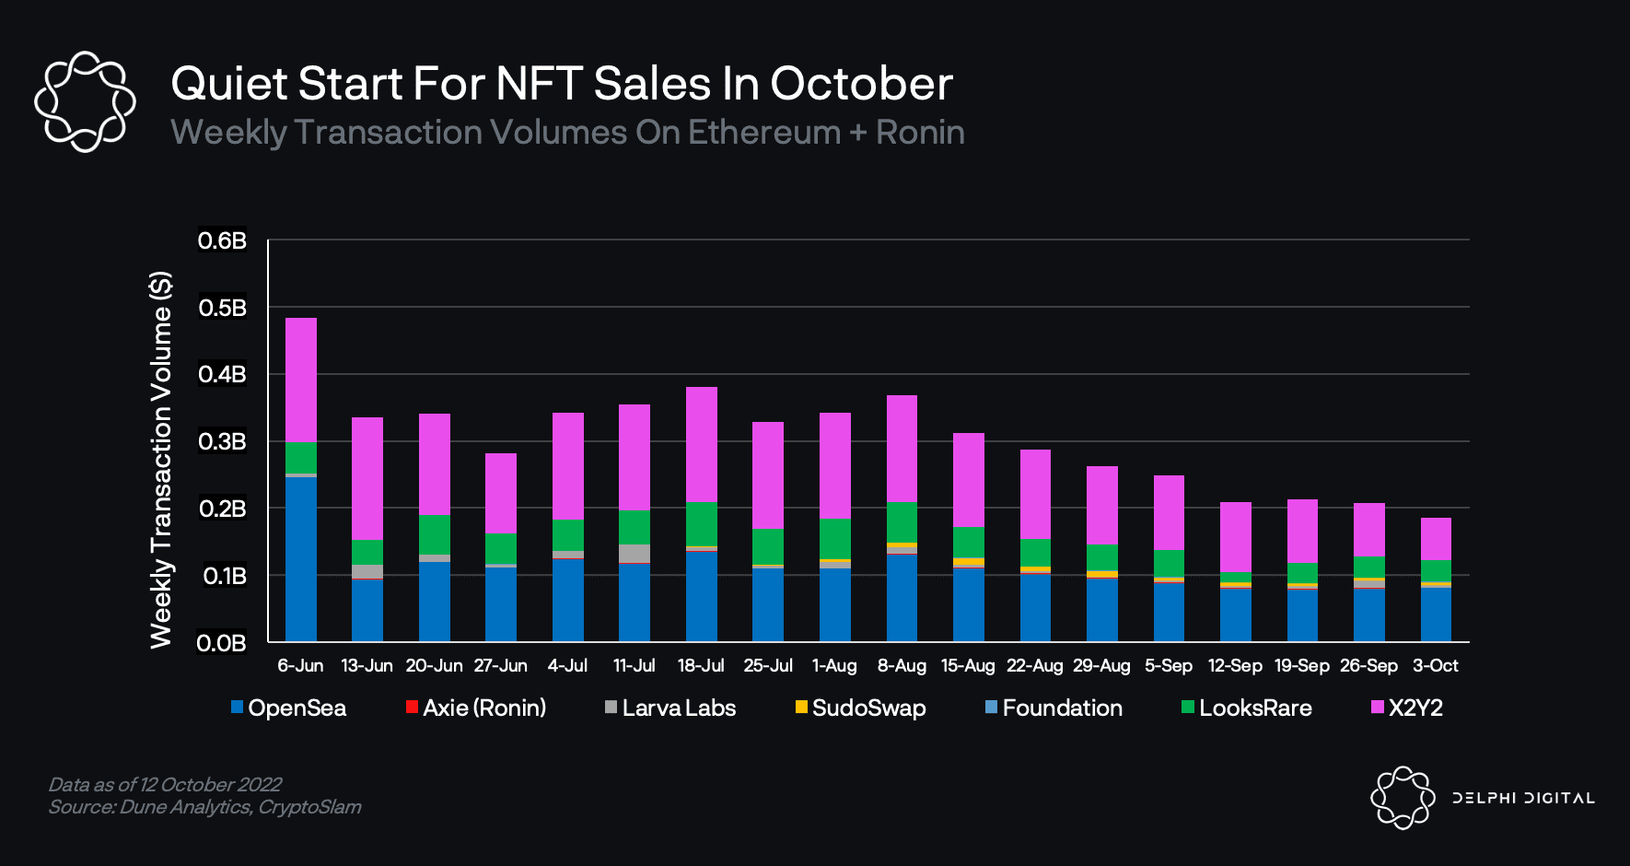Click the 'Source: Dune Analytics, CryptoSlam' text
Viewport: 1630px width, 866px height.
204,807
